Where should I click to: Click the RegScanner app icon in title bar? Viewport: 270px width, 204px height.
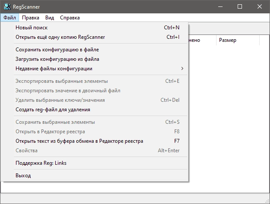click(x=7, y=7)
